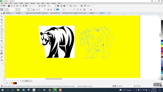Select the Zoom tool in toolbox
The width and height of the screenshot is (163, 92).
tap(2, 23)
